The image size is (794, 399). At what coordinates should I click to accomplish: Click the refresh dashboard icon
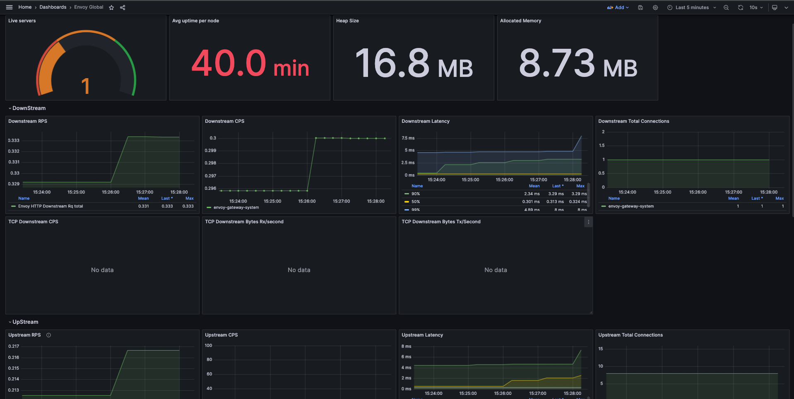[x=741, y=7]
